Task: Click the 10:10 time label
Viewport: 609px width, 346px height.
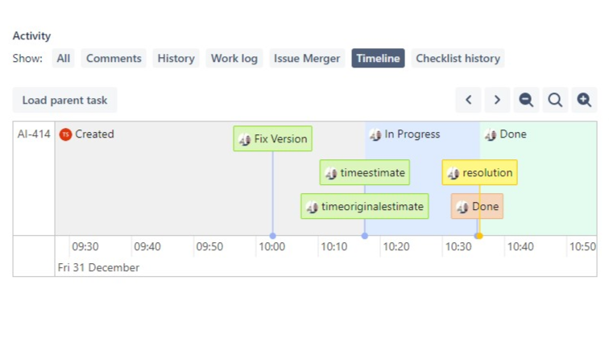Action: (x=334, y=247)
